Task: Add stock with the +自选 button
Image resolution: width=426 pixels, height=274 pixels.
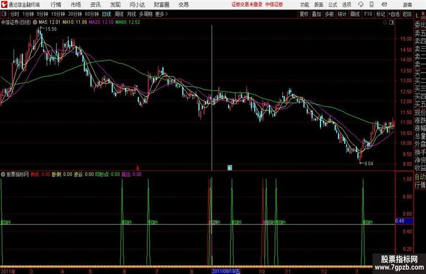Action: click(394, 14)
